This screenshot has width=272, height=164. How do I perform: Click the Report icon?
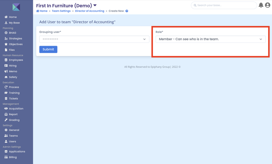pos(6,114)
